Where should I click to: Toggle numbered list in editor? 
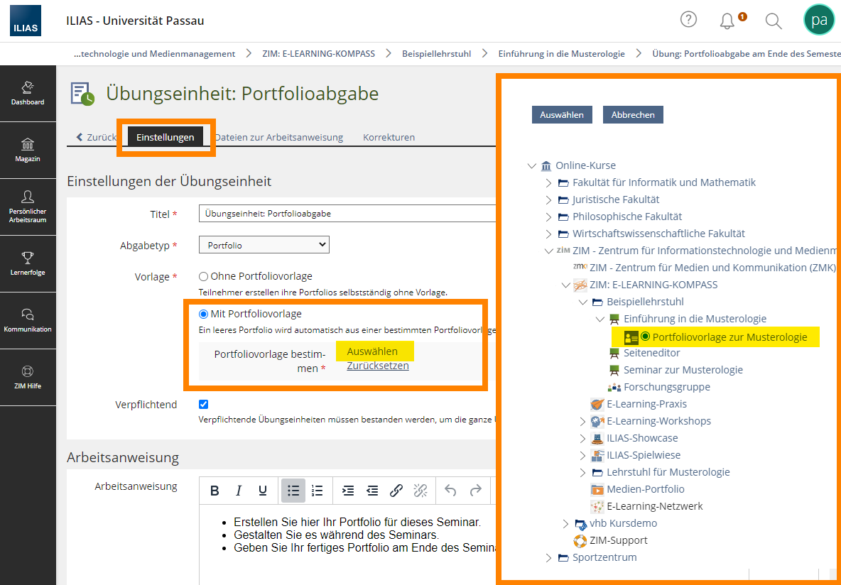(x=318, y=491)
